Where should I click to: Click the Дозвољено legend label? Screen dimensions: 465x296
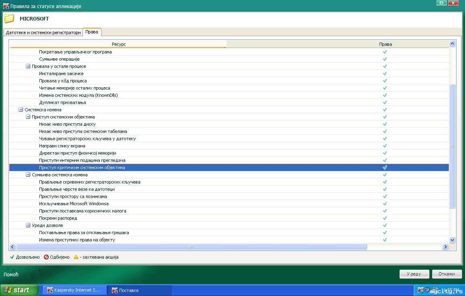point(28,257)
